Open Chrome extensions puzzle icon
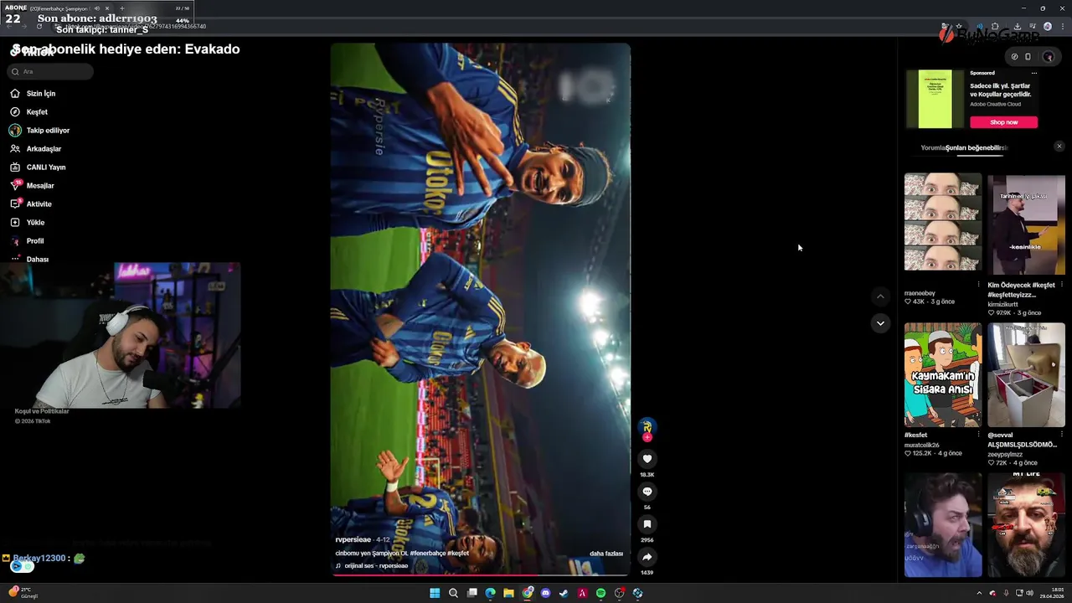 click(x=995, y=27)
